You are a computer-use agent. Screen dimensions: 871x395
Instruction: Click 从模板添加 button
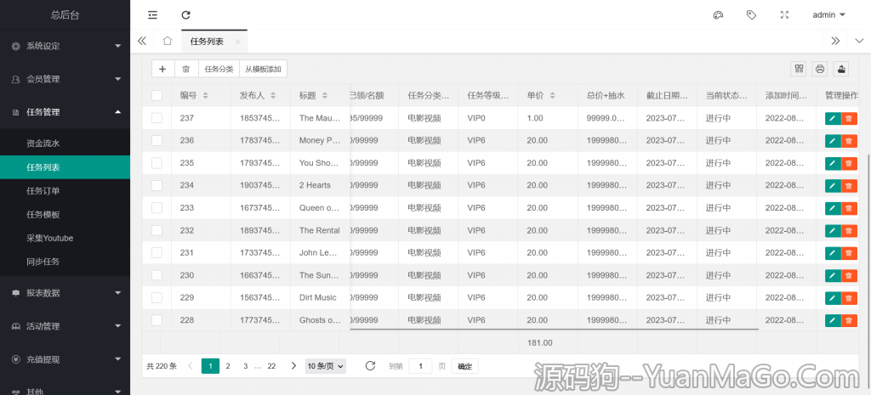tap(264, 69)
